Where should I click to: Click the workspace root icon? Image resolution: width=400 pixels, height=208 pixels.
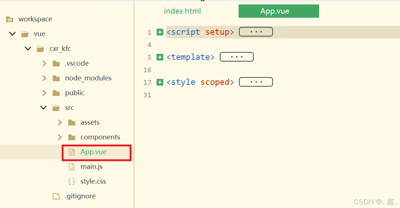pos(10,19)
